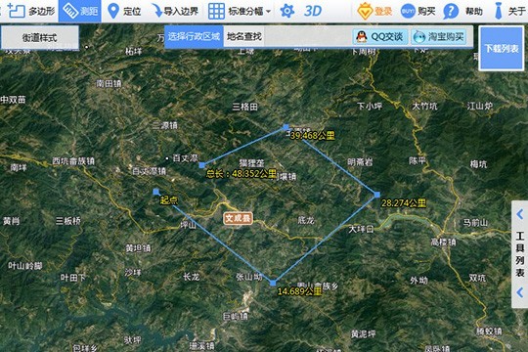Click the 标准分幅 grid icon
Image resolution: width=528 pixels, height=352 pixels.
point(216,11)
